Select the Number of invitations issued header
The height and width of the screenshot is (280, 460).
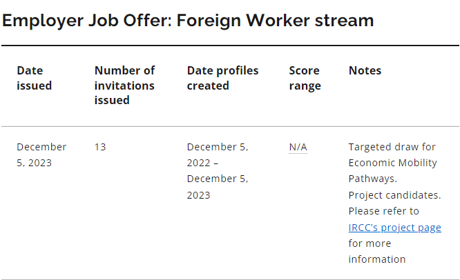[x=124, y=85]
